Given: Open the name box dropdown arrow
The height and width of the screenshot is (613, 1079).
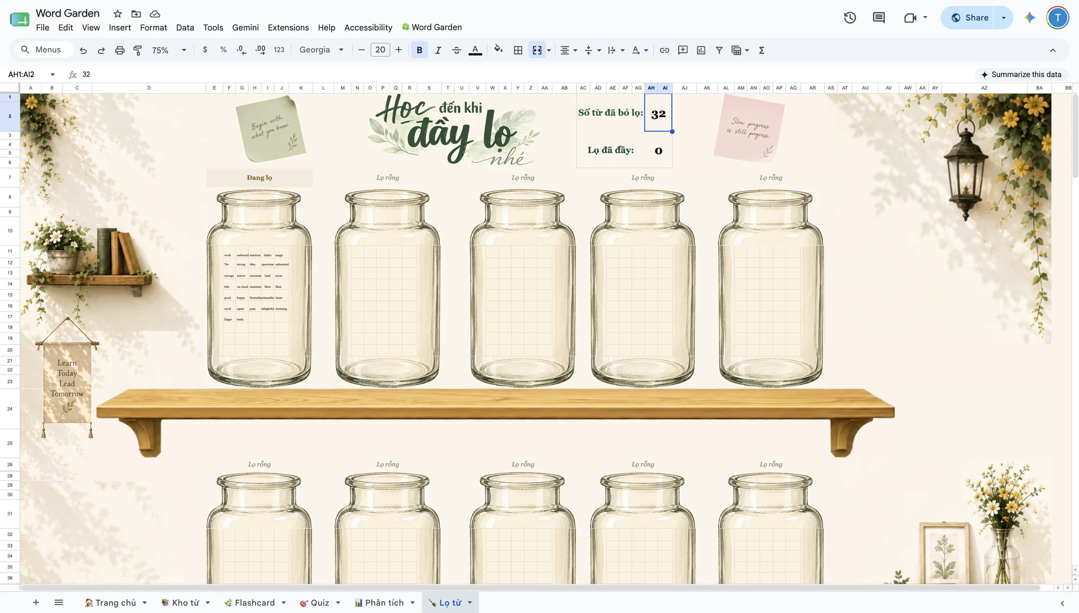Looking at the screenshot, I should [x=52, y=74].
